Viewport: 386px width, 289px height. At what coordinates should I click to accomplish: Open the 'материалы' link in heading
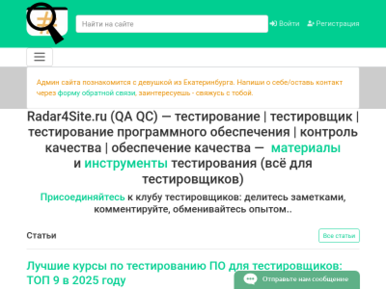coord(306,148)
